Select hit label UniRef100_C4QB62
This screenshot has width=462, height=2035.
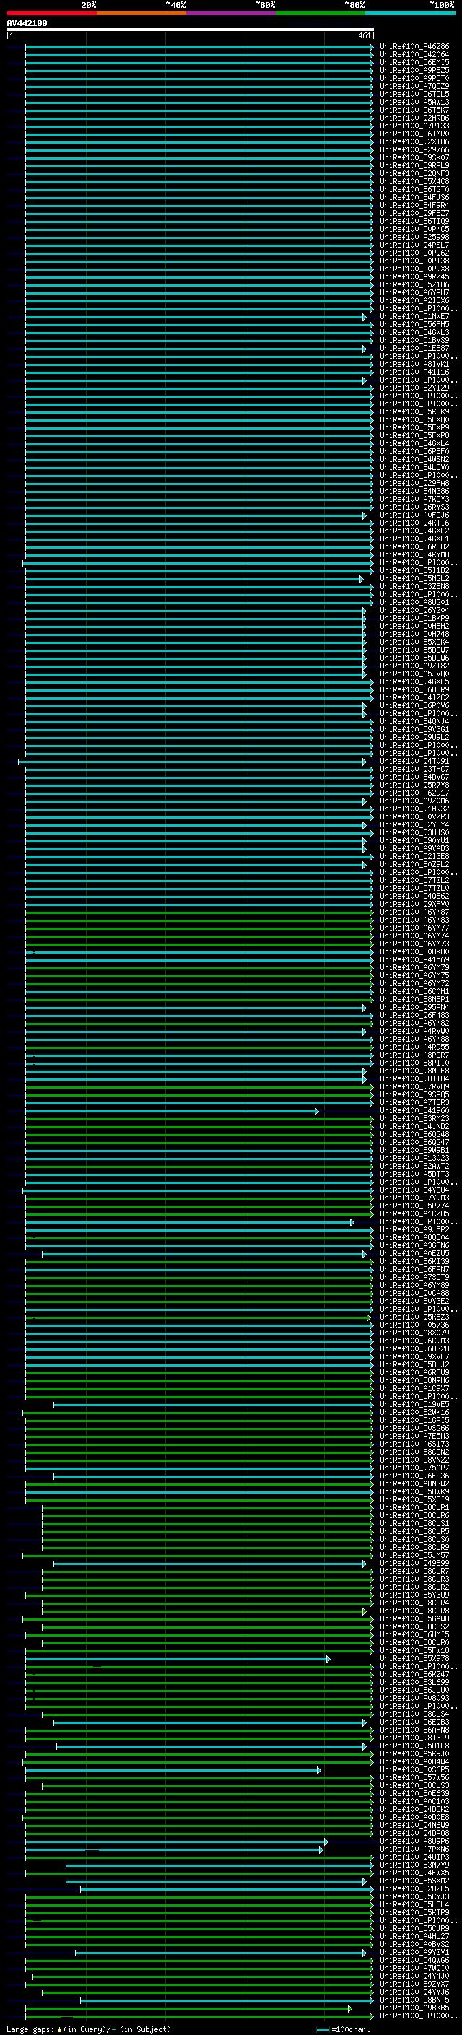414,896
